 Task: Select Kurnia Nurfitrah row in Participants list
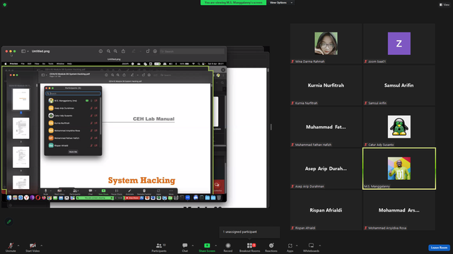(x=73, y=123)
